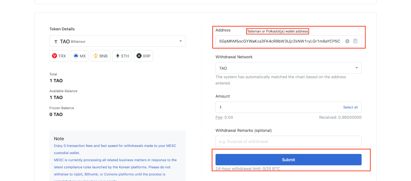Click the ETH token logo icon
The image size is (411, 181).
[117, 56]
